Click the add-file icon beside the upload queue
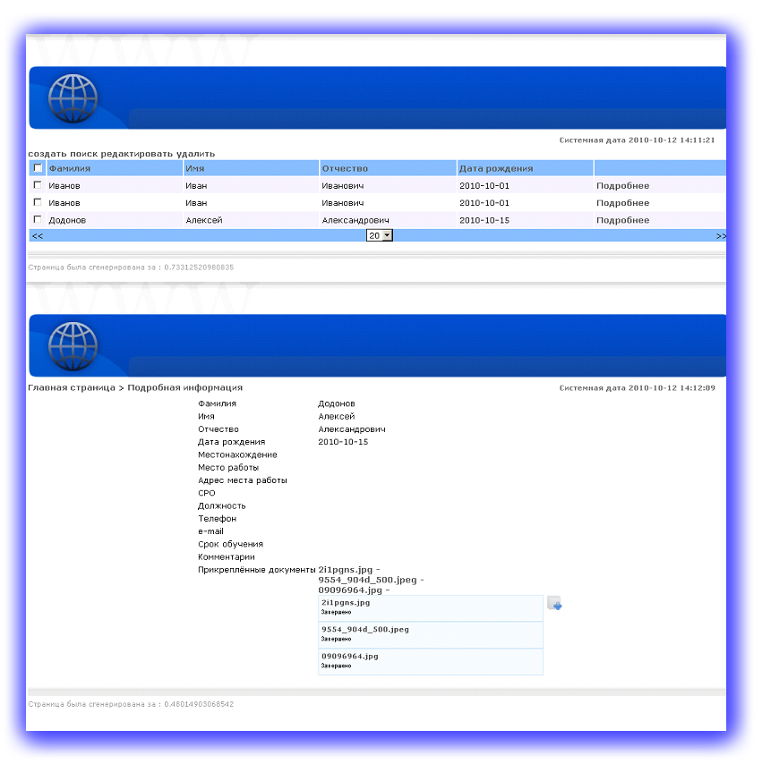Viewport: 771px width, 764px height. click(554, 603)
